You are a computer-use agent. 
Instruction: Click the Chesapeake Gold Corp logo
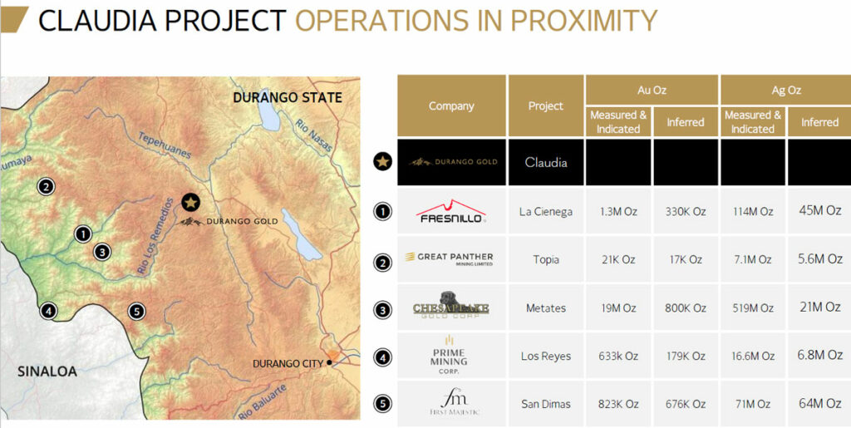click(450, 305)
